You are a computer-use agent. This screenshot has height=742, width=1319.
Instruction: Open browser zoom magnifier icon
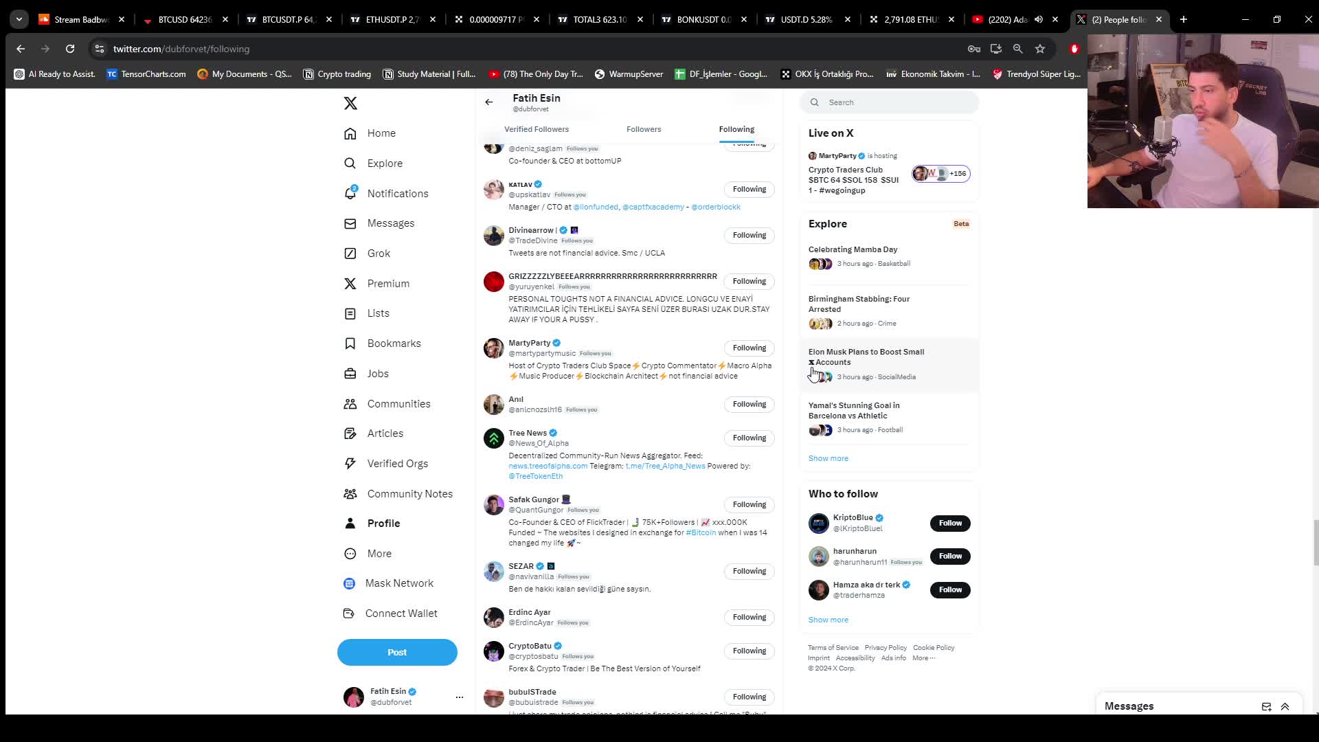[x=1018, y=49]
